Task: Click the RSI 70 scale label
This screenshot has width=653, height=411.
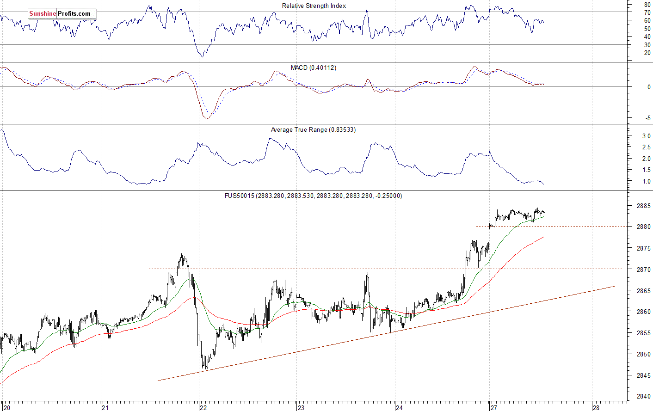Action: 647,12
